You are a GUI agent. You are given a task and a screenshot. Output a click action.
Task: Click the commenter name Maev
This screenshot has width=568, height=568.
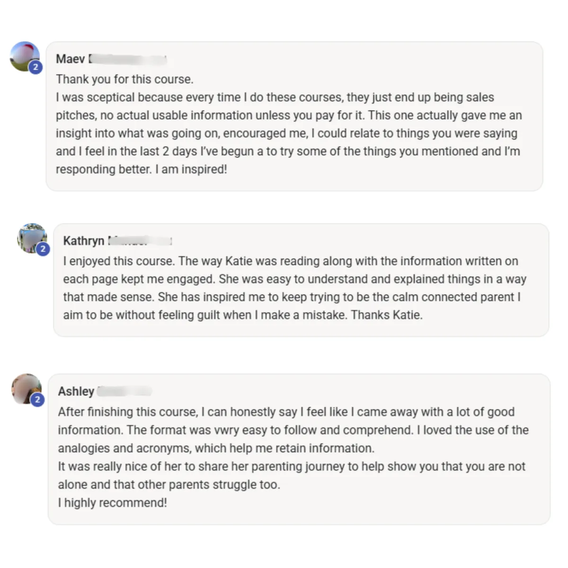[x=71, y=59]
